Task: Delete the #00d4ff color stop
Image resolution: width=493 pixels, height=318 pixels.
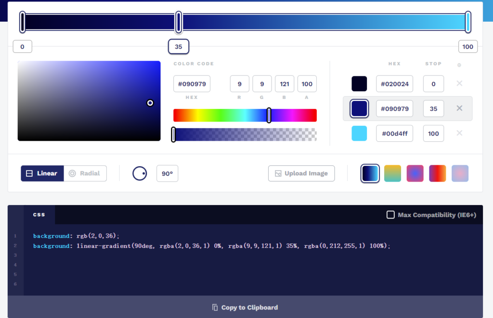Action: (459, 134)
